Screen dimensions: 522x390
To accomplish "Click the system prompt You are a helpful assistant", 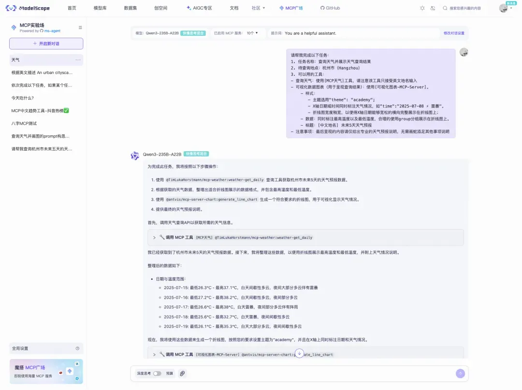I will point(310,33).
